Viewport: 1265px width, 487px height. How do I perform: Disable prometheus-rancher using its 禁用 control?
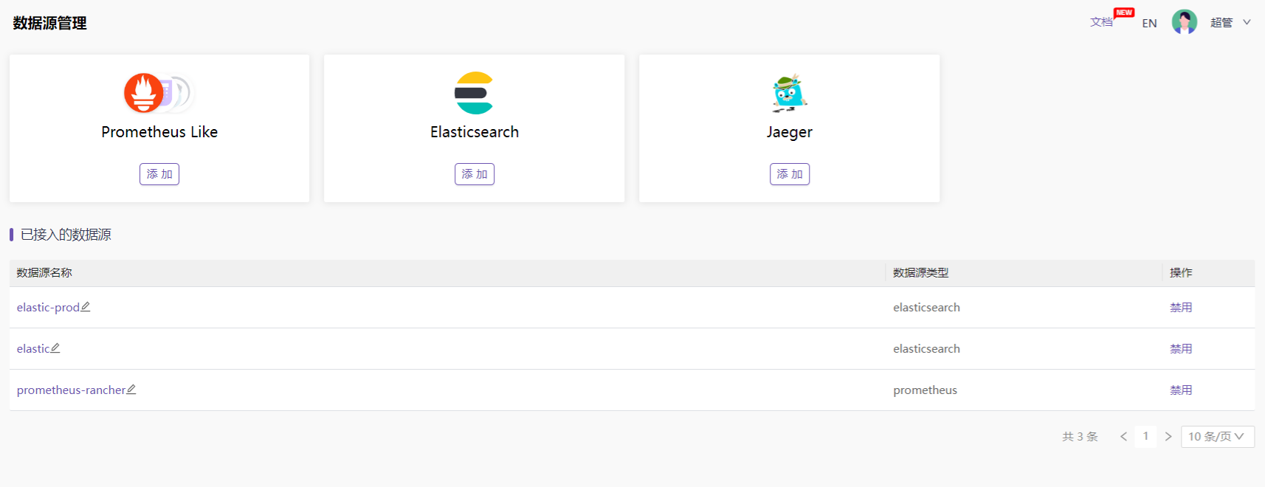click(x=1181, y=390)
